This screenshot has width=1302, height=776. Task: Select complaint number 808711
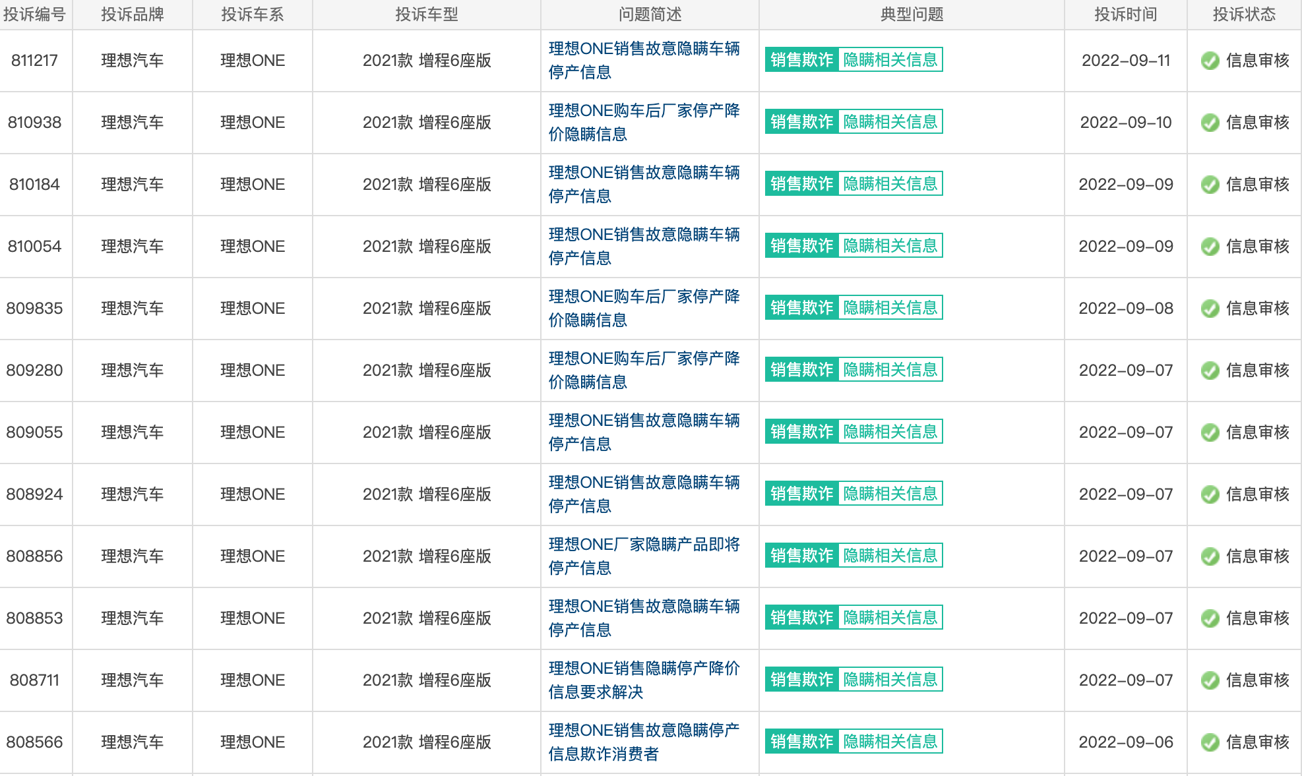34,680
